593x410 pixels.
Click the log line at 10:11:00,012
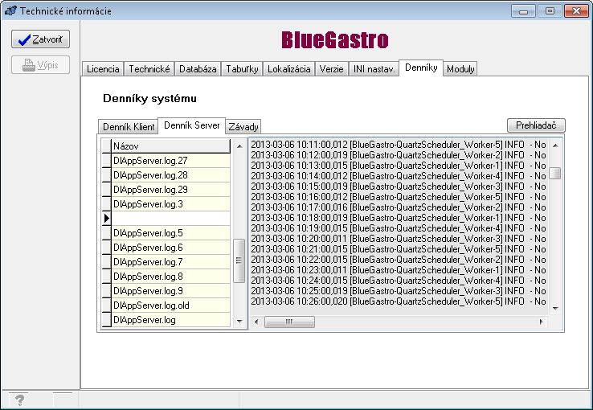click(x=399, y=145)
